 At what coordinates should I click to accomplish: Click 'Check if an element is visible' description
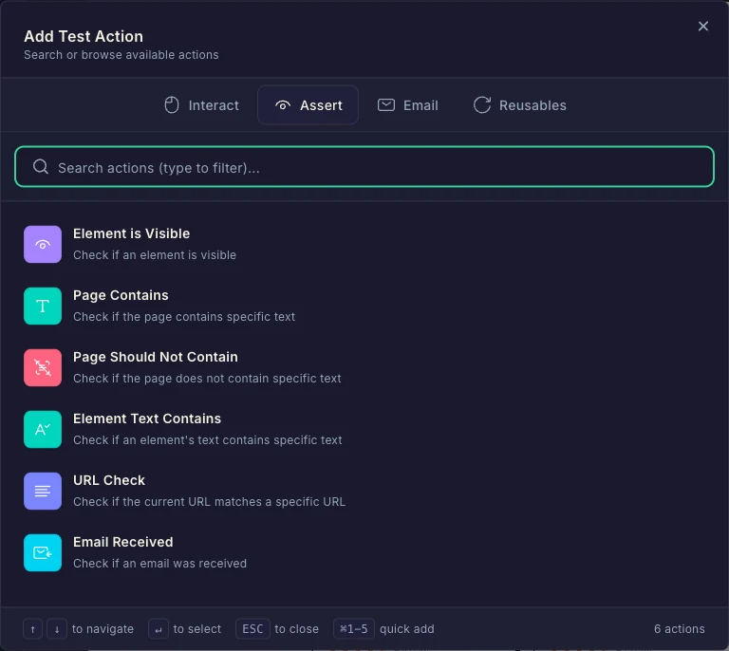click(x=155, y=255)
